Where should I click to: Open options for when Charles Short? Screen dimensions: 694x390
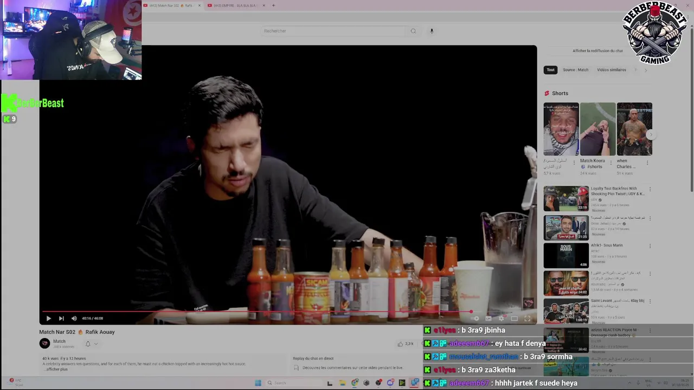(x=648, y=162)
